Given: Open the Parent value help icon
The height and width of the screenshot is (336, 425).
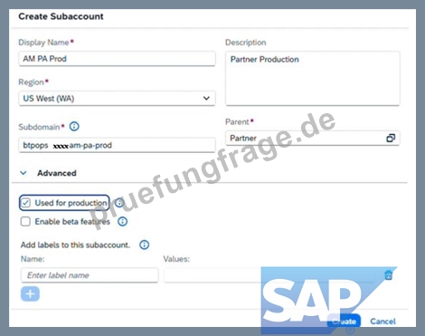Looking at the screenshot, I should [391, 139].
